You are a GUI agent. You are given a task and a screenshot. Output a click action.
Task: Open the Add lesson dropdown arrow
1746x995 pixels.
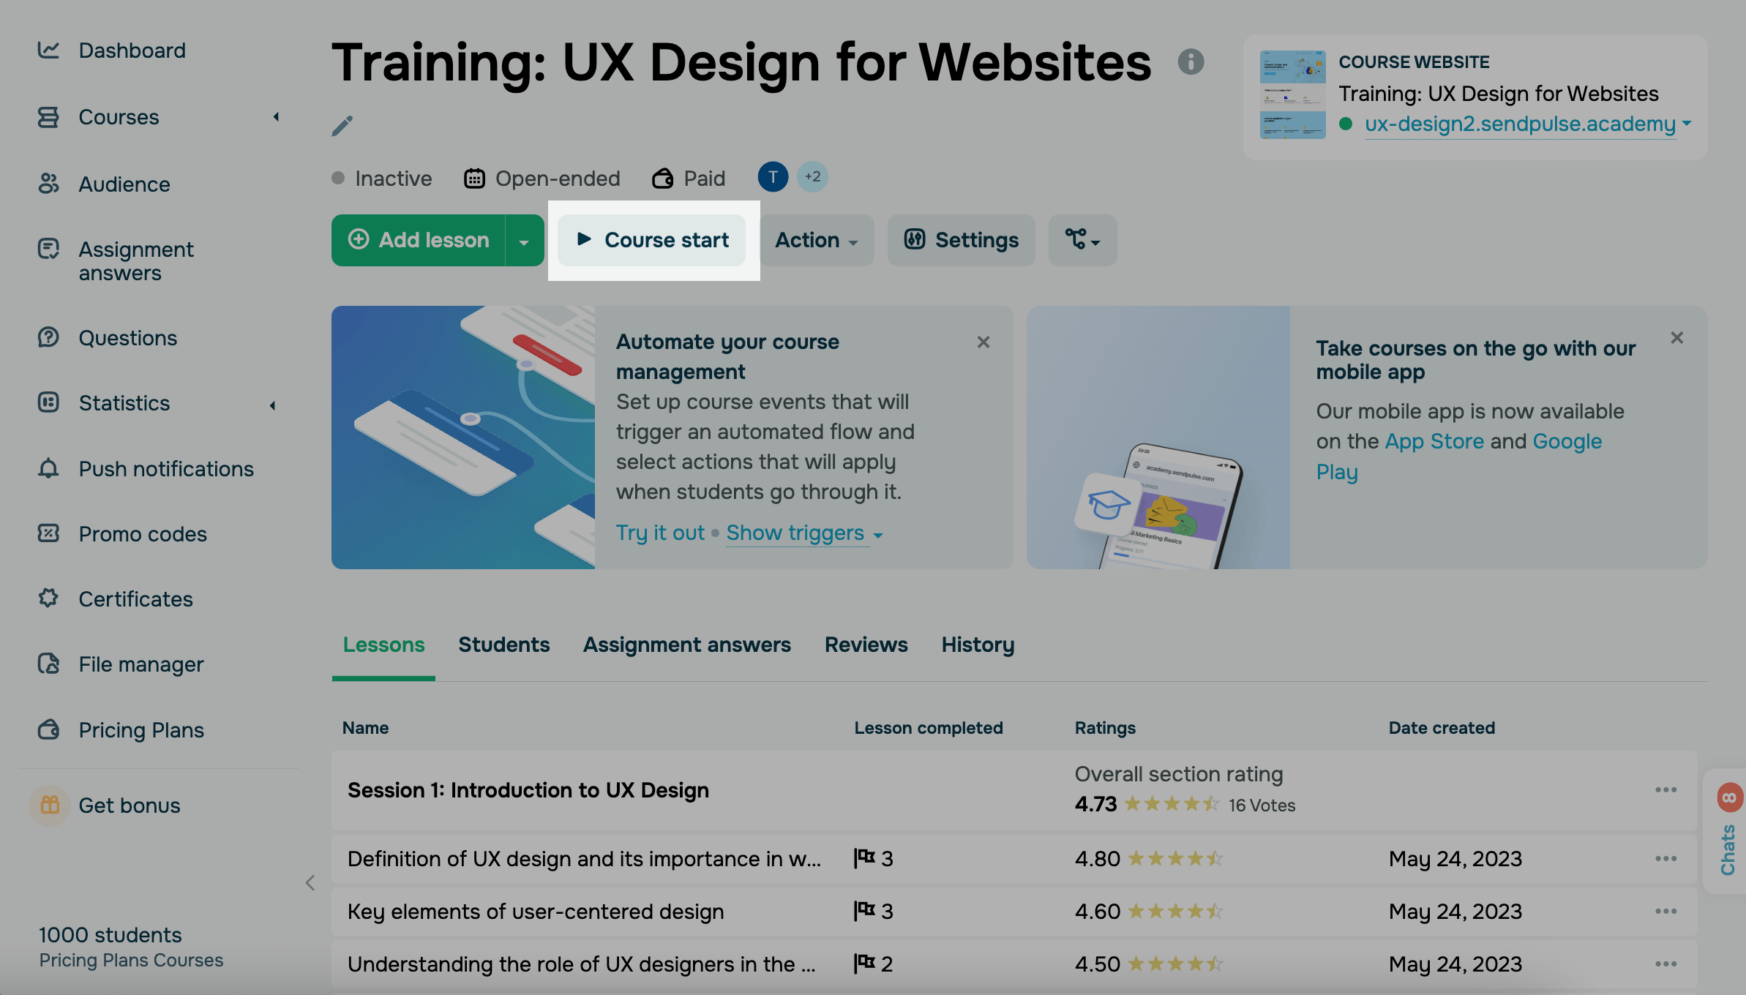tap(524, 241)
